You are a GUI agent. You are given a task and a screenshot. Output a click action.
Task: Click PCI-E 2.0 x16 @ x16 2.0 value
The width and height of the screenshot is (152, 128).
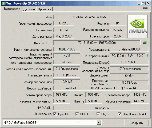[x=127, y=56]
